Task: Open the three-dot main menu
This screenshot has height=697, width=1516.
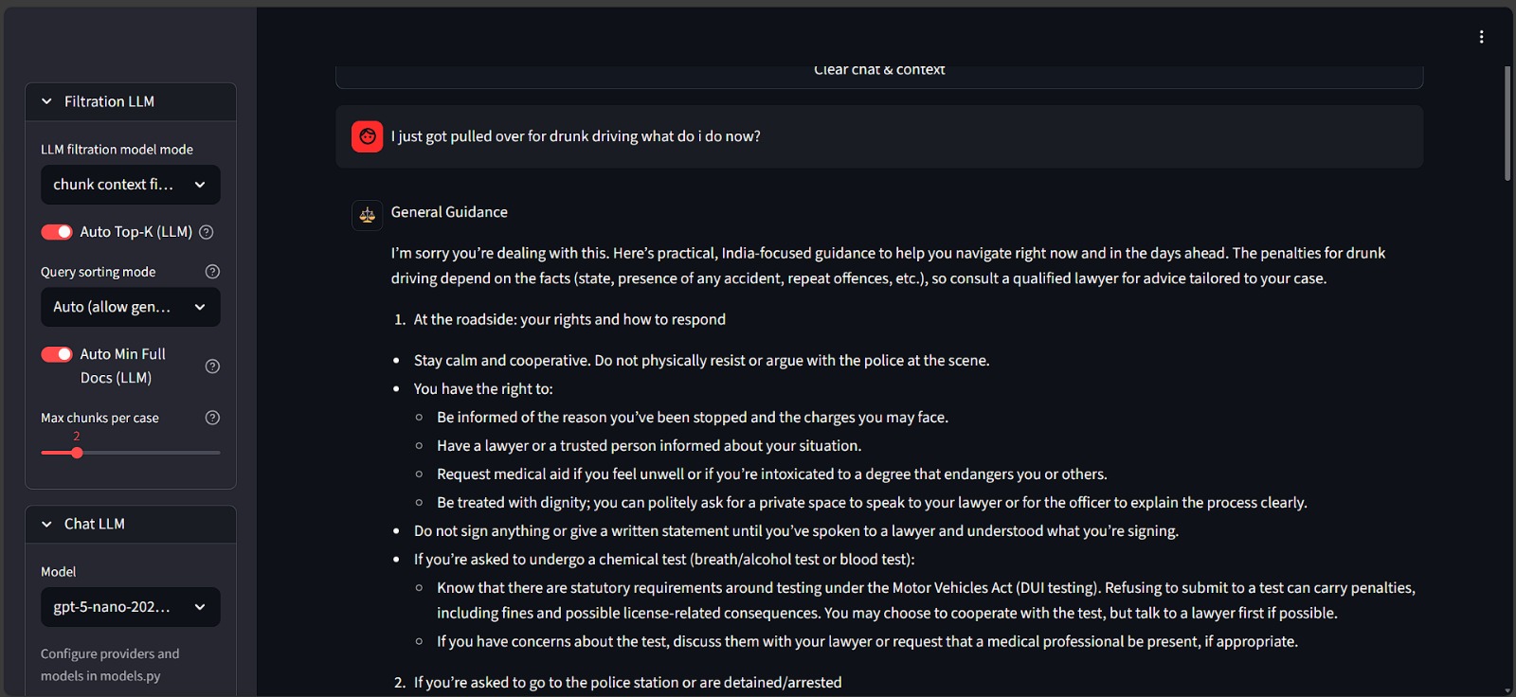Action: 1481,37
